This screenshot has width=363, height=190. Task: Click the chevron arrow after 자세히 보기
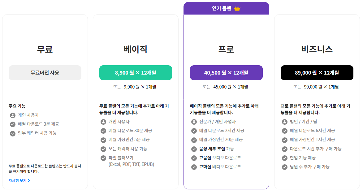[x=29, y=180]
